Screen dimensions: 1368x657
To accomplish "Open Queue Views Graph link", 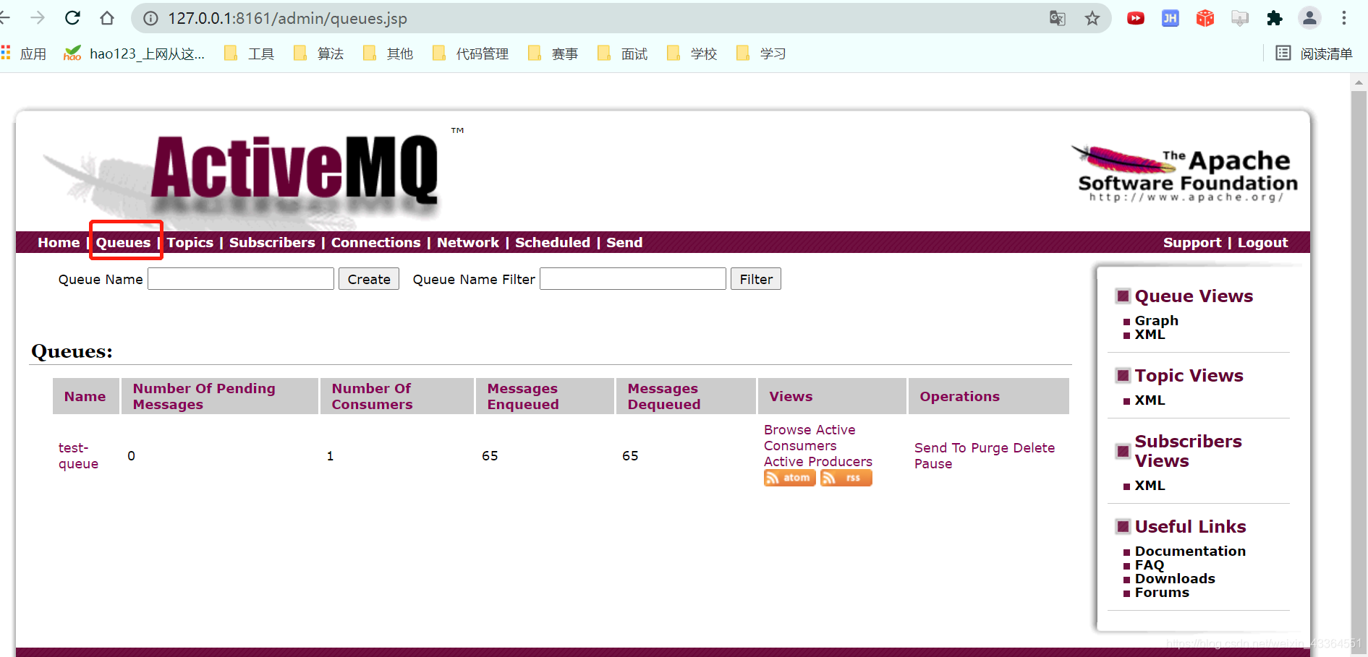I will (1156, 321).
